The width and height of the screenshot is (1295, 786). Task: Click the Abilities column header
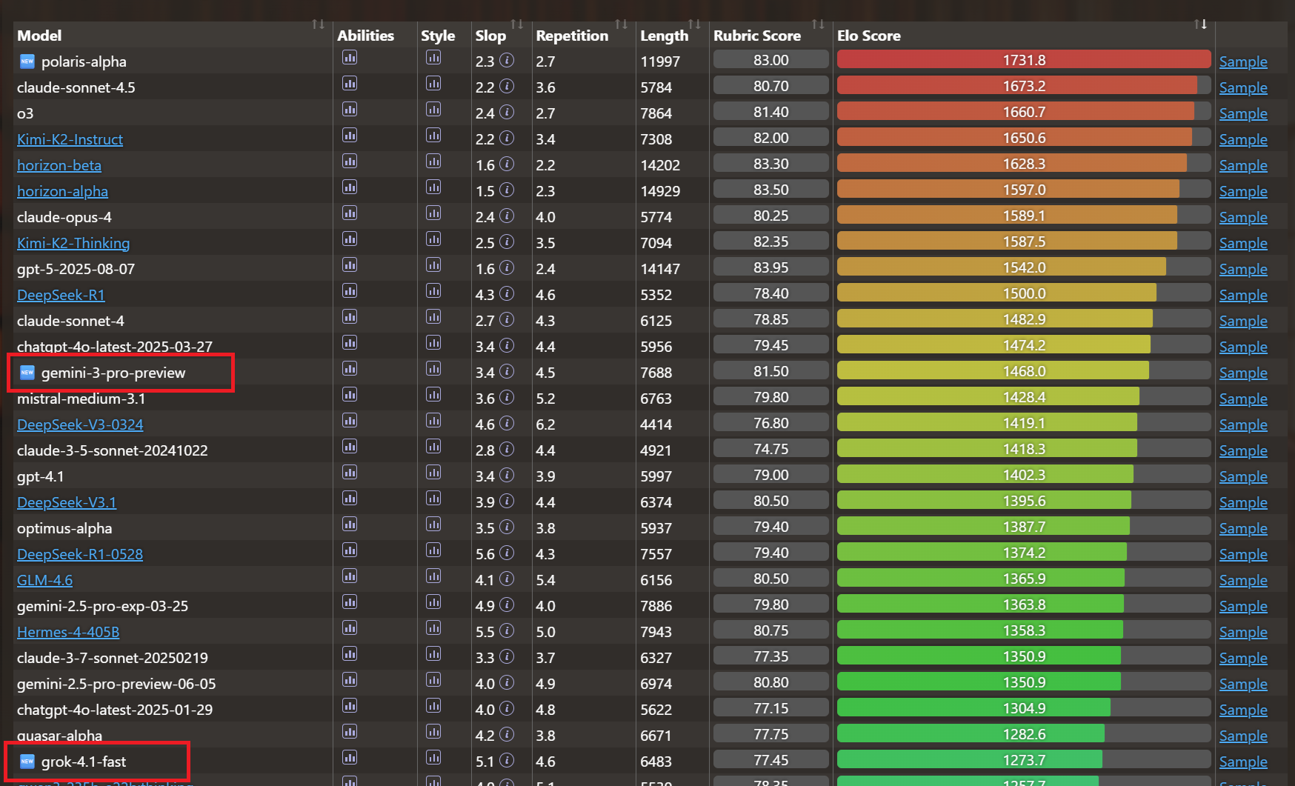(x=366, y=36)
